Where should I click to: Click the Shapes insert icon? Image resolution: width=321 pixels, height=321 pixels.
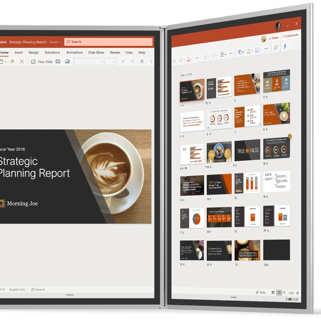(240, 52)
